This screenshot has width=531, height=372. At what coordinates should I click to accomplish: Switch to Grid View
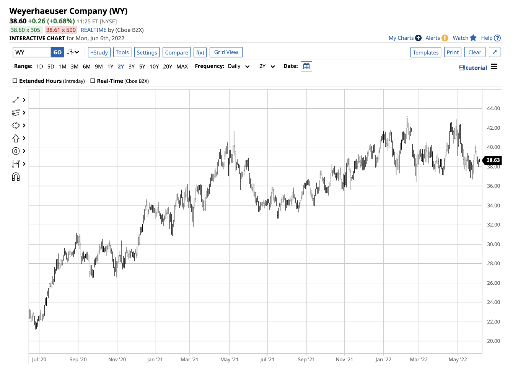tap(226, 52)
